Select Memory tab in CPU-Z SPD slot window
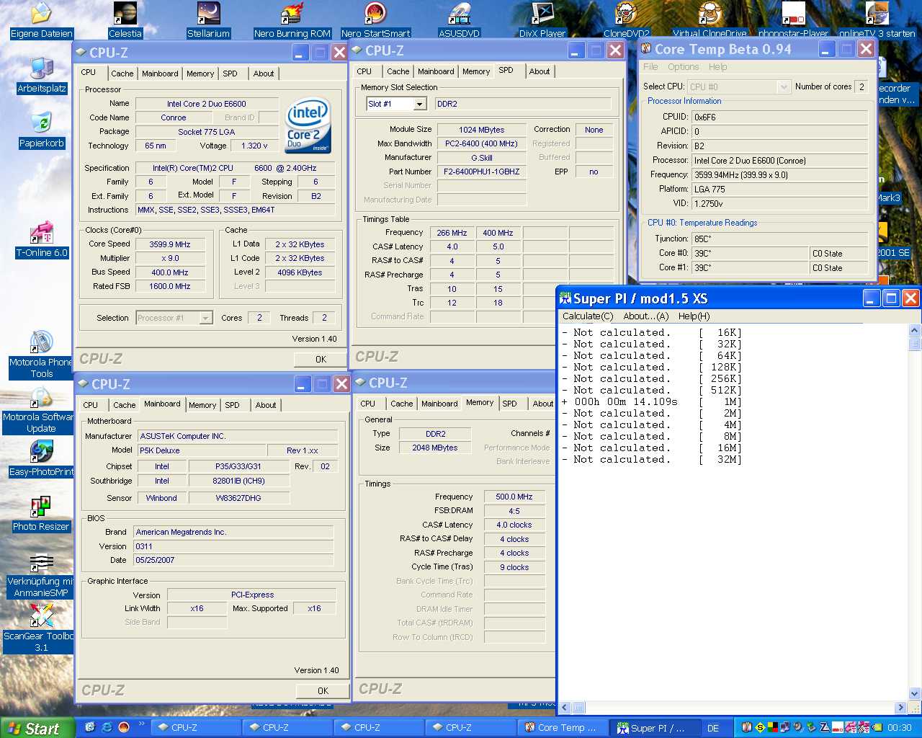Viewport: 922px width, 738px height. point(476,71)
